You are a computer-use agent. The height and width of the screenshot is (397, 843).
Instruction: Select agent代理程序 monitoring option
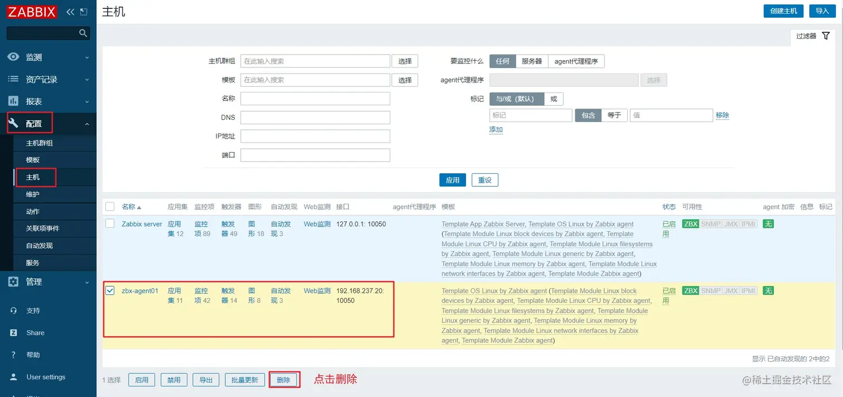pos(576,61)
